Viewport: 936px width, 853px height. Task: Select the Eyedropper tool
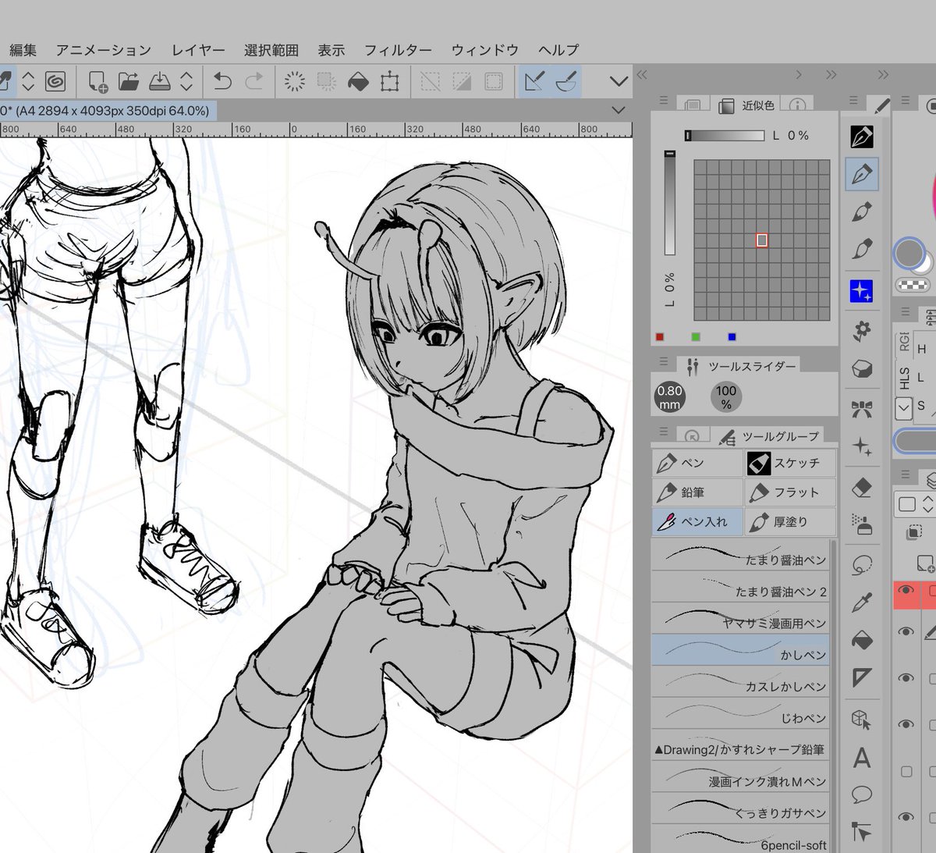pyautogui.click(x=862, y=602)
